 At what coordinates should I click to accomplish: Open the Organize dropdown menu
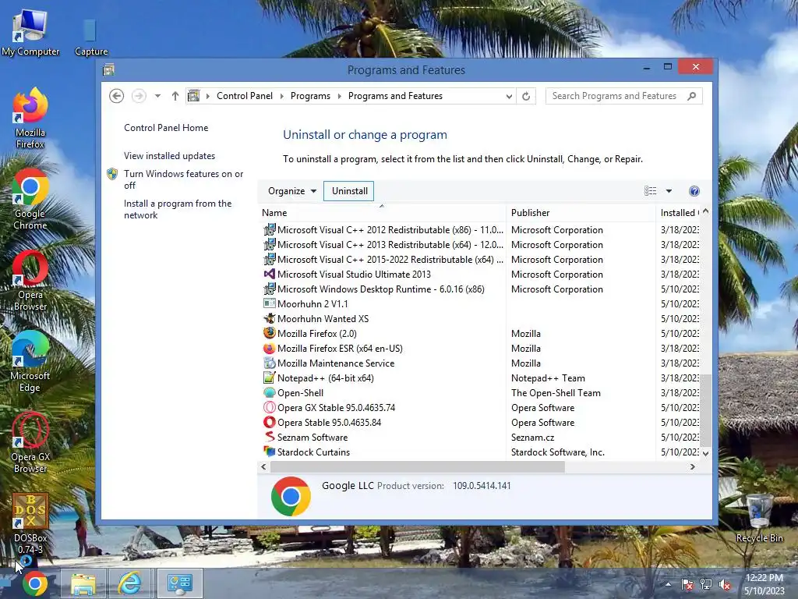pyautogui.click(x=292, y=191)
